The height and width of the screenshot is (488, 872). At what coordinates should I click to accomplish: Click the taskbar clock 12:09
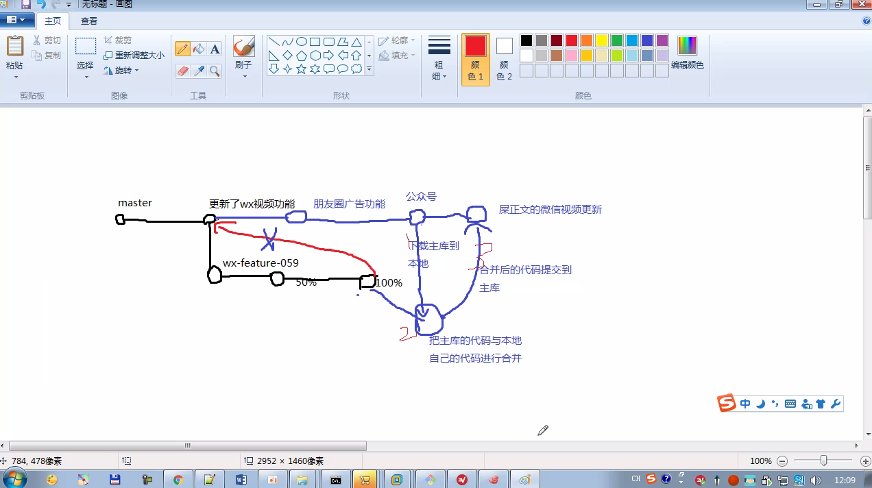(845, 479)
